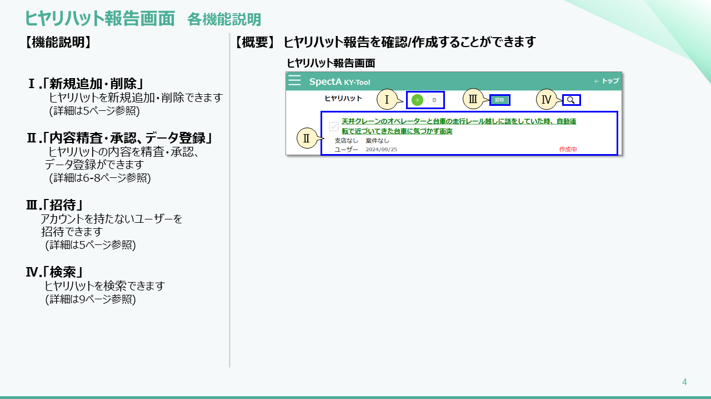Image resolution: width=711 pixels, height=399 pixels.
Task: Click the SpectA KY-Tool logo text
Action: point(339,81)
